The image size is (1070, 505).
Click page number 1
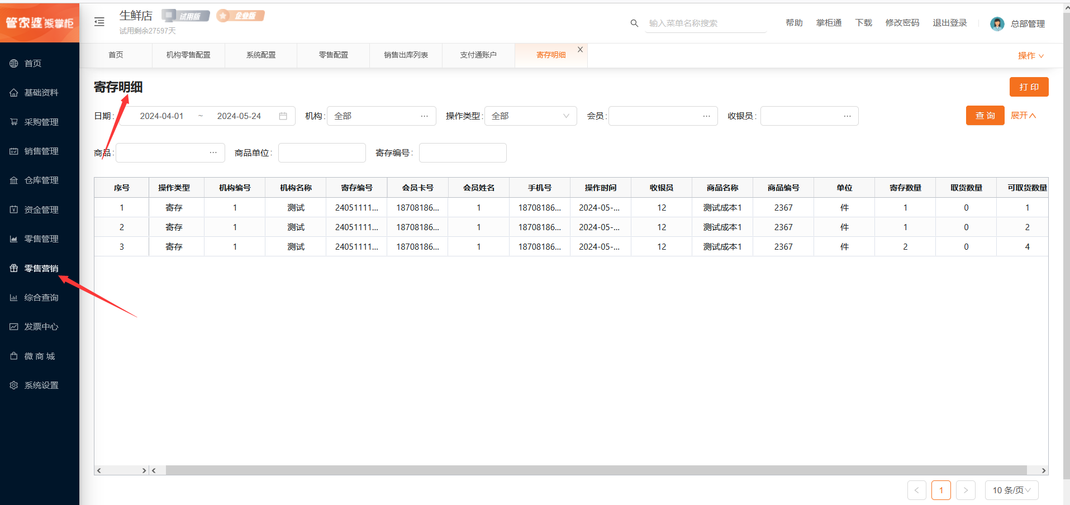tap(941, 490)
